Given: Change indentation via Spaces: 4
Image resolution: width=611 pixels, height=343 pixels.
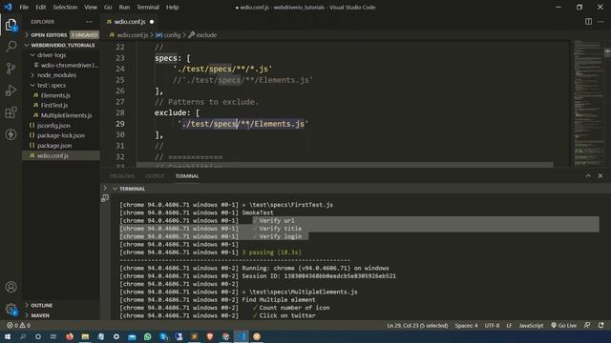Looking at the screenshot, I should (x=466, y=326).
